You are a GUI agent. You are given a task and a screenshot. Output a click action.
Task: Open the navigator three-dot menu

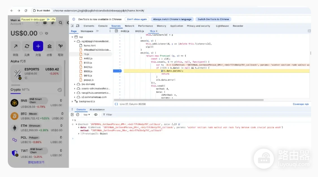[x=110, y=31]
